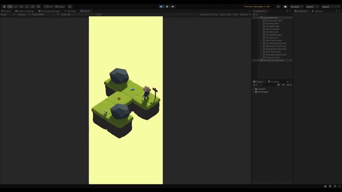
Task: Switch to the Project Settings tab
Action: [25, 11]
